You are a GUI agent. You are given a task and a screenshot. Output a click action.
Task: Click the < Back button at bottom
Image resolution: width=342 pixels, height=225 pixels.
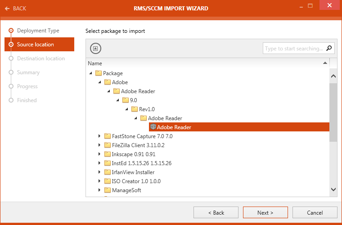216,212
